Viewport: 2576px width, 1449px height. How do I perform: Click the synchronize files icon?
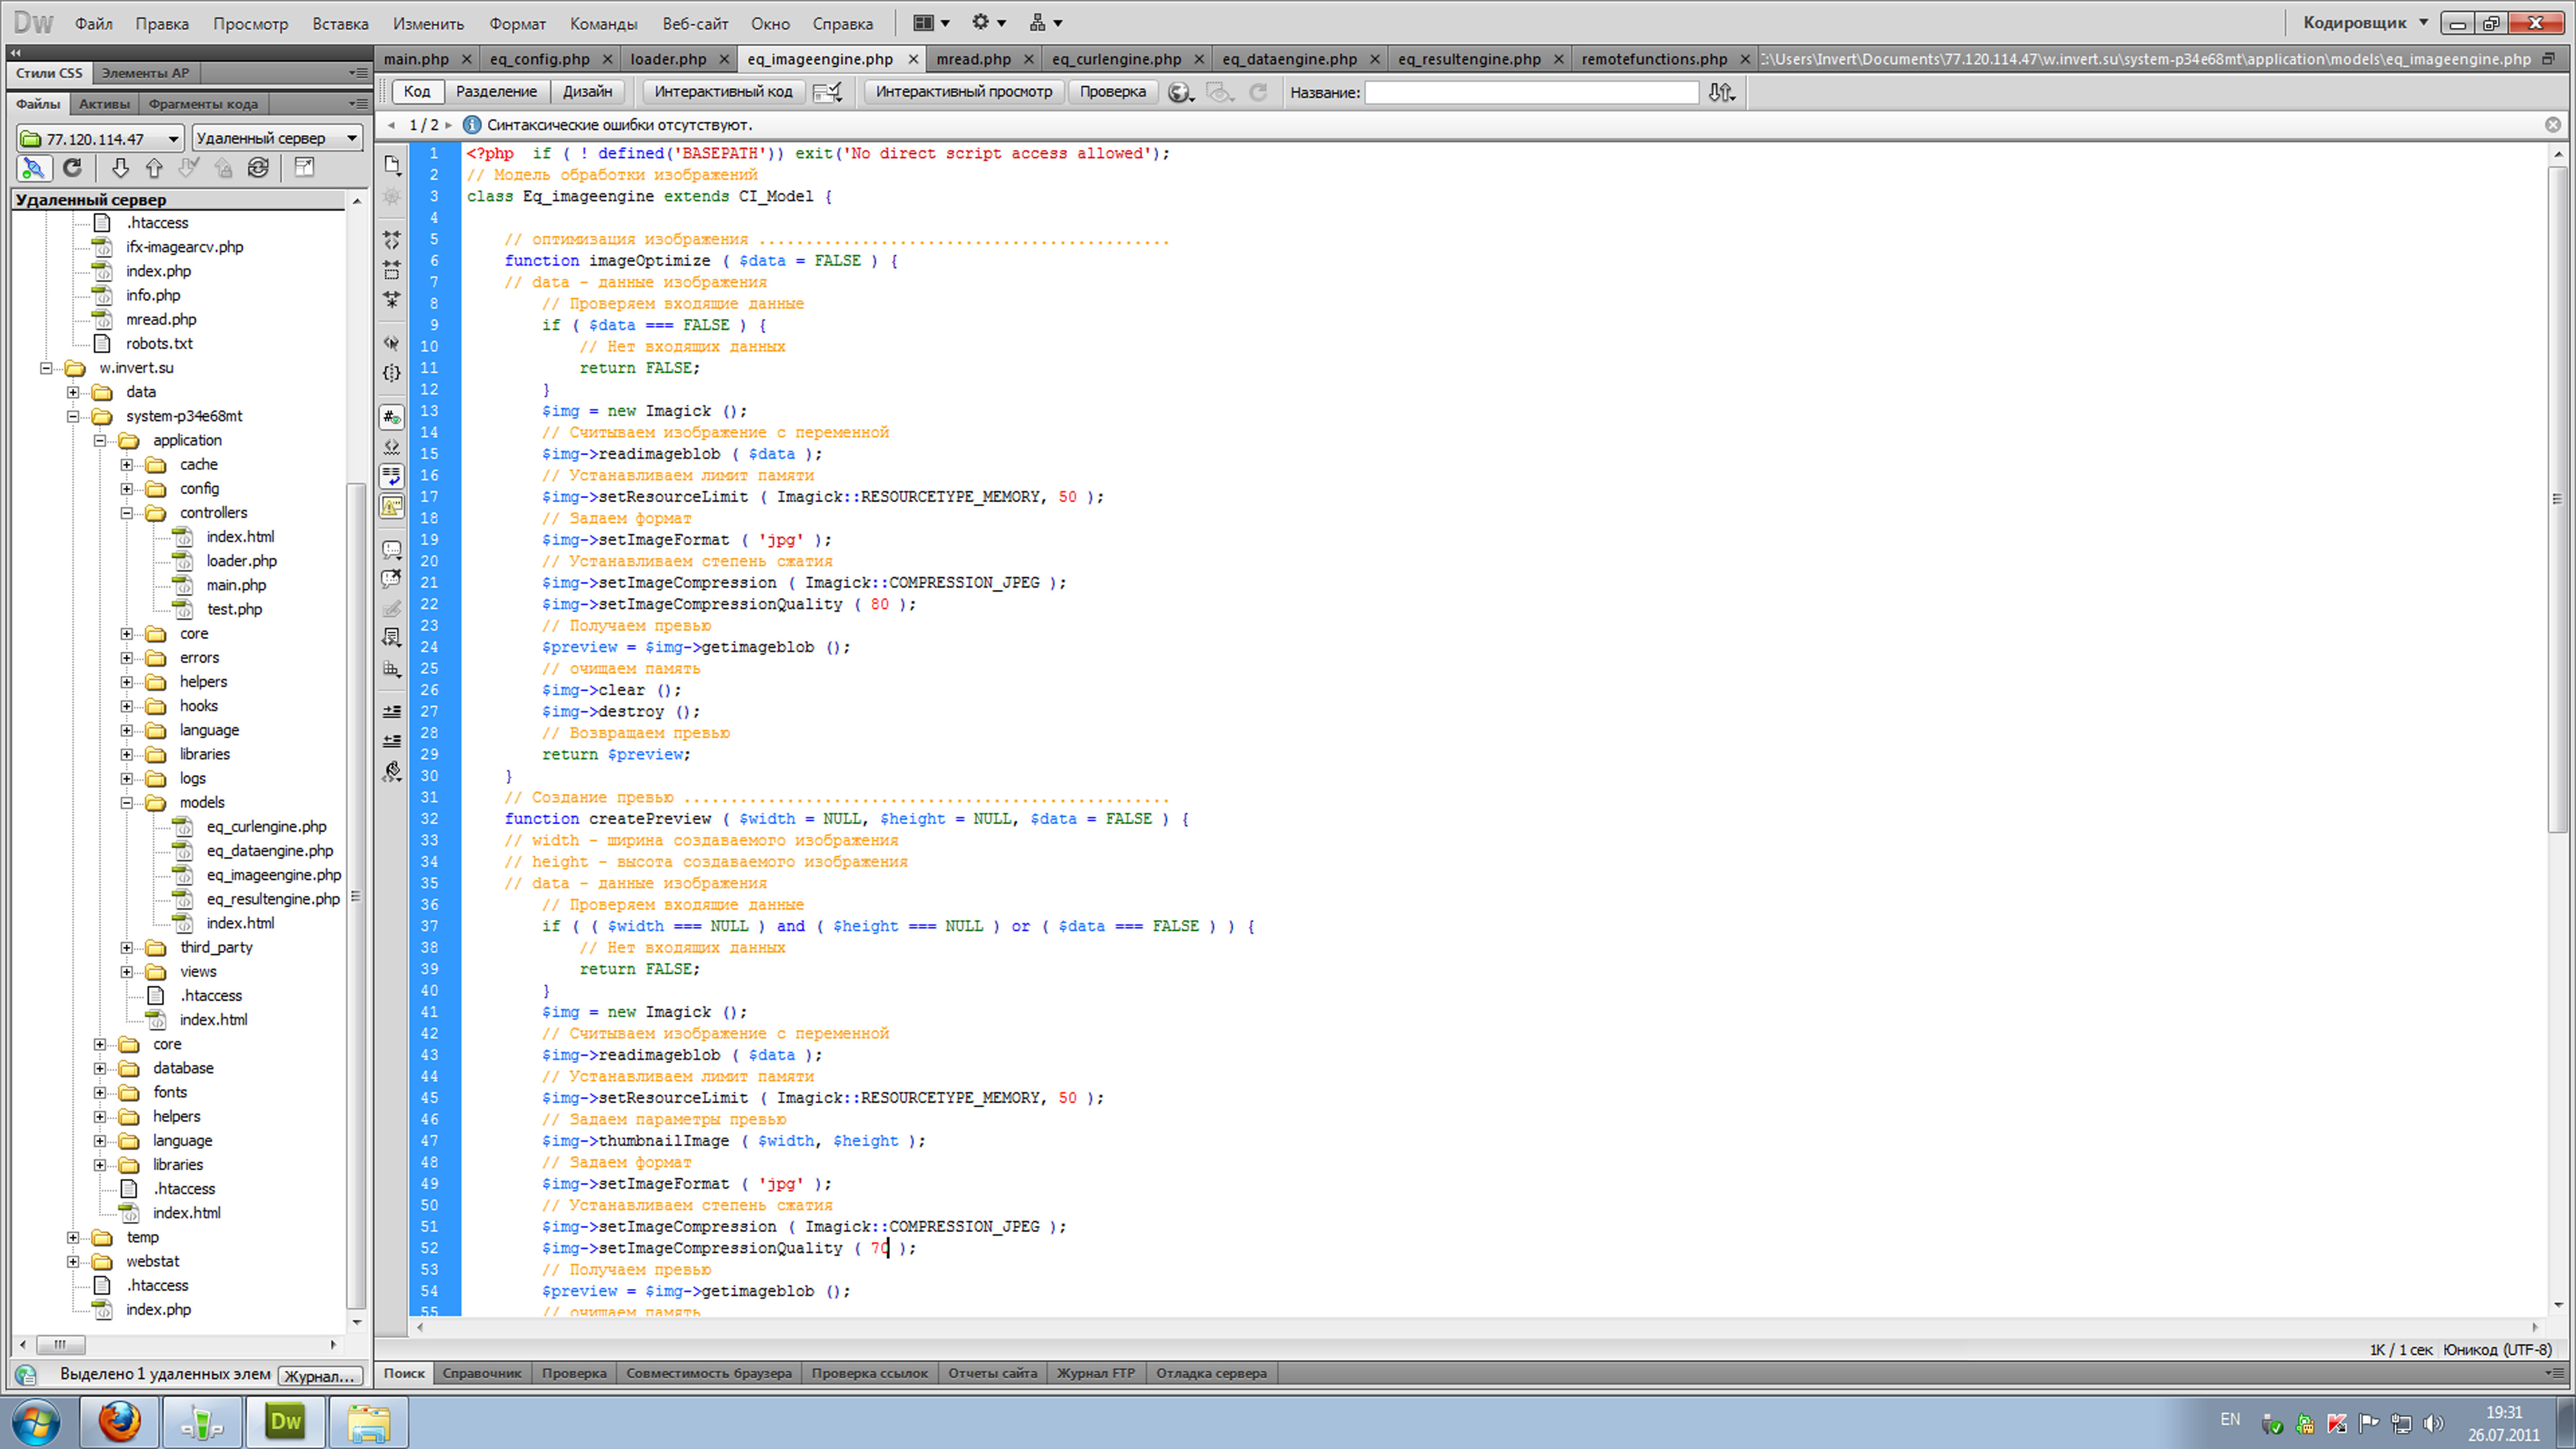pos(258,168)
